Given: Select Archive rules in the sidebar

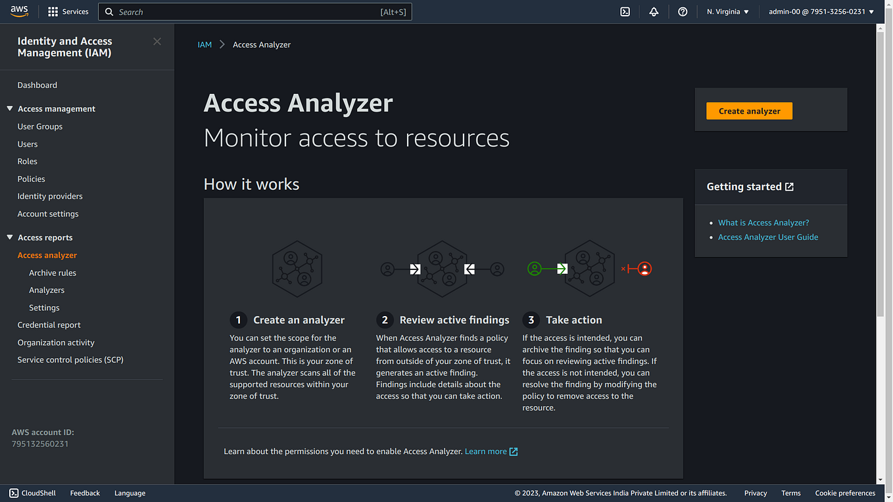Looking at the screenshot, I should [52, 273].
